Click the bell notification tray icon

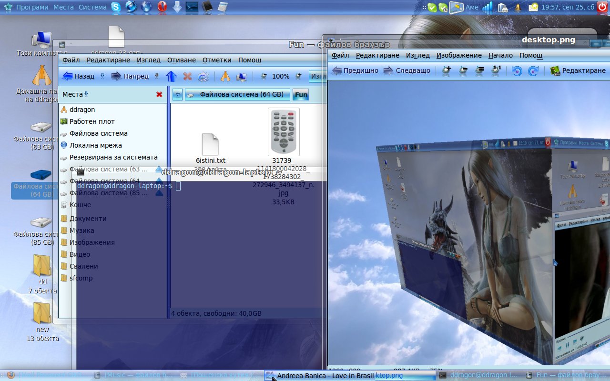coord(518,8)
